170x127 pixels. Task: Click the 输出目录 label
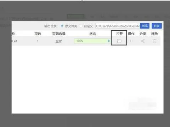pyautogui.click(x=51, y=26)
